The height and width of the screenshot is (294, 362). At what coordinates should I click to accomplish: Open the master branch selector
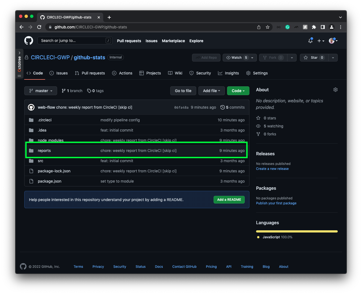41,90
